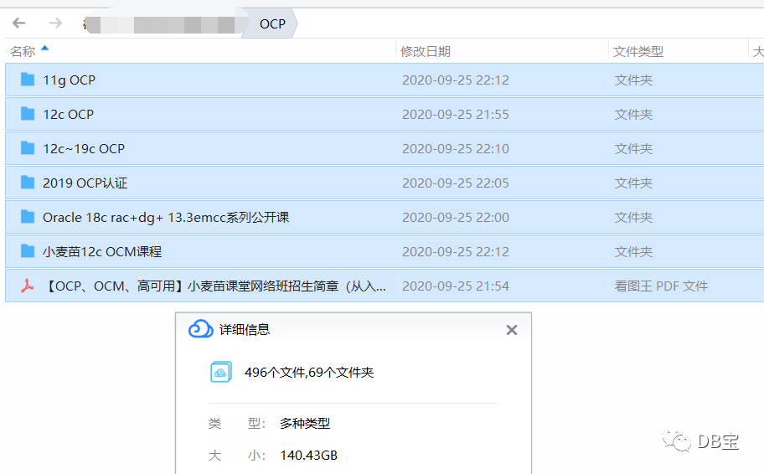Click the cloud logo in 详细信息 dialog
The image size is (764, 474).
pyautogui.click(x=201, y=329)
